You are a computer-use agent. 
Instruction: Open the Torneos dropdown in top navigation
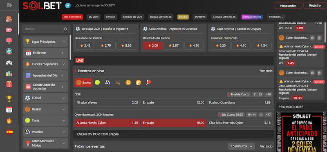coord(276,17)
